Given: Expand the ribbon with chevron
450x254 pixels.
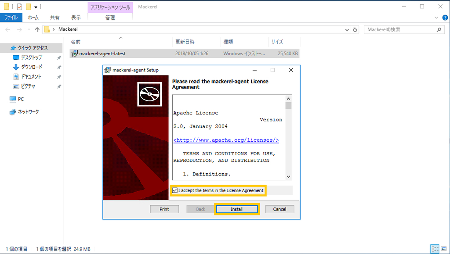Looking at the screenshot, I should click(x=436, y=18).
